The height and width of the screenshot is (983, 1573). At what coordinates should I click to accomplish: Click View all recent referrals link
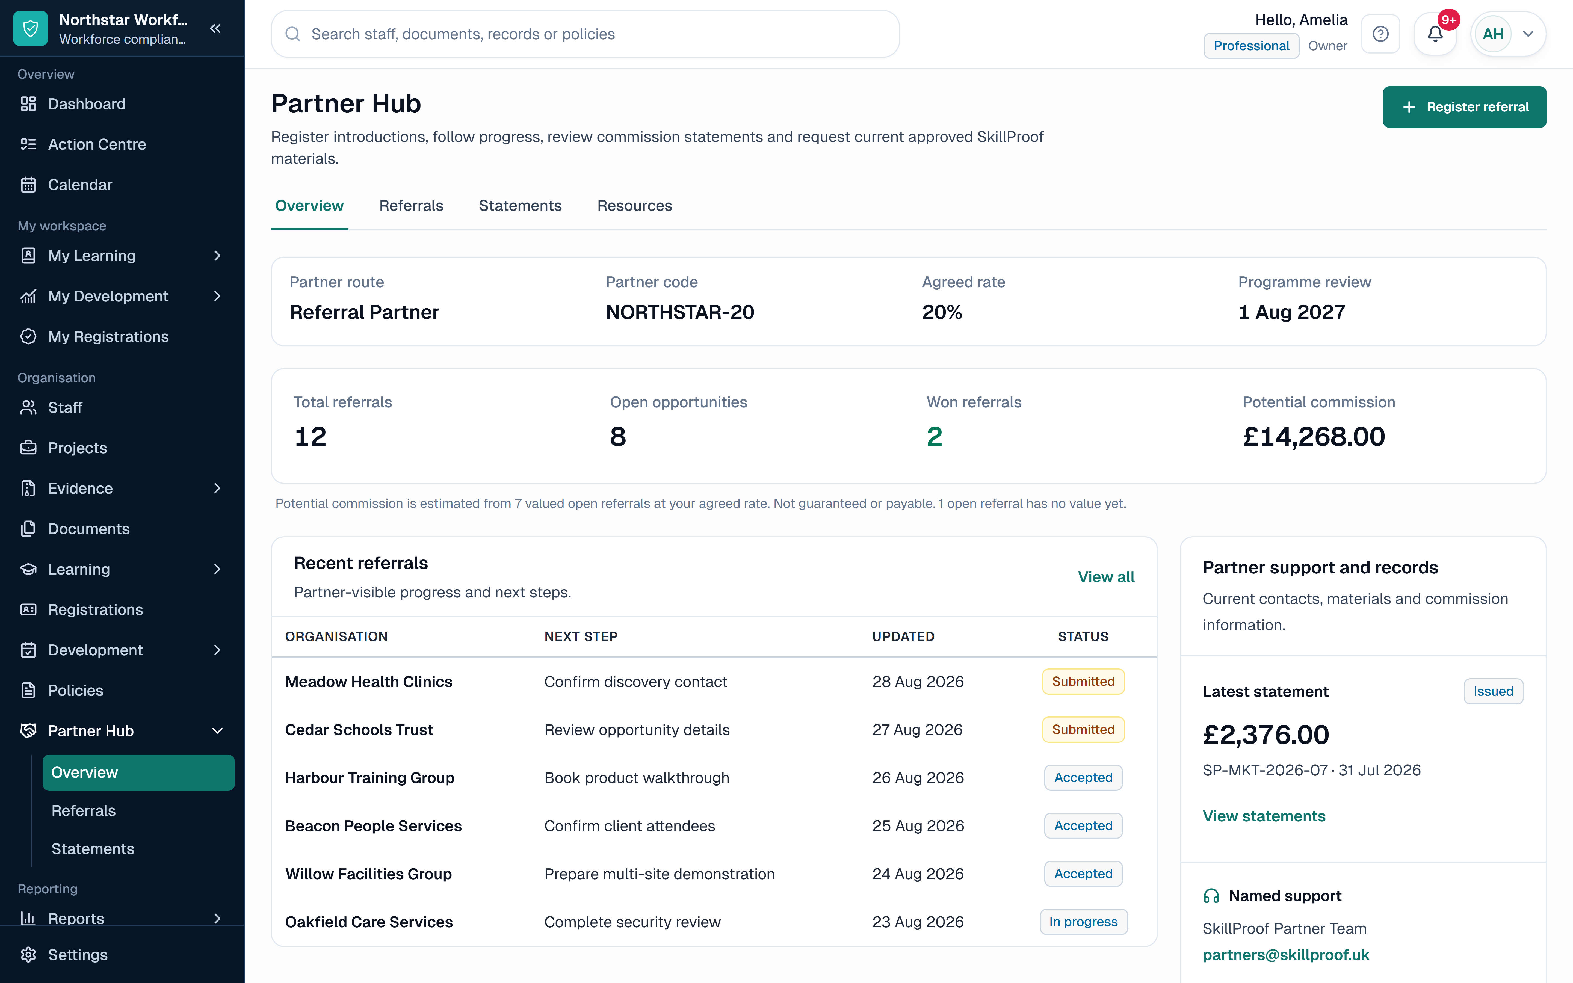click(1106, 577)
